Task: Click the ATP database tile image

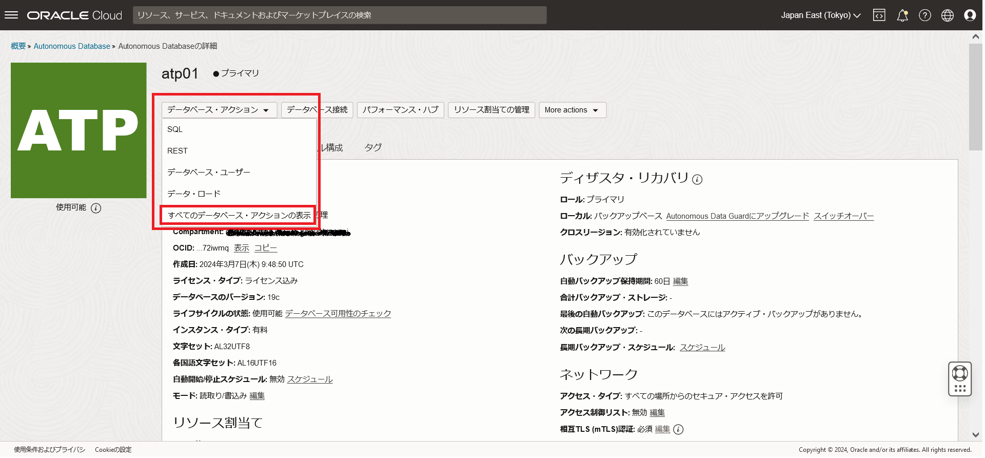Action: click(79, 131)
